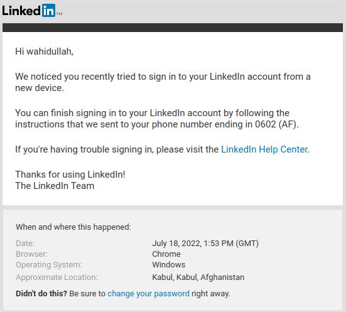
Task: Select the 'new device' notice paragraph
Action: (x=163, y=82)
